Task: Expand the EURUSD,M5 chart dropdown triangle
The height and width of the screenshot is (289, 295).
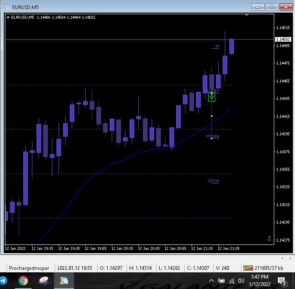Action: [x=8, y=17]
